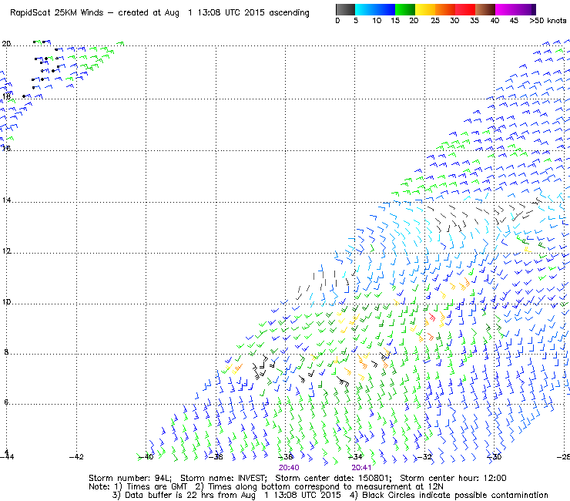Click latitude label '14'
This screenshot has width=570, height=501.
coord(6,200)
